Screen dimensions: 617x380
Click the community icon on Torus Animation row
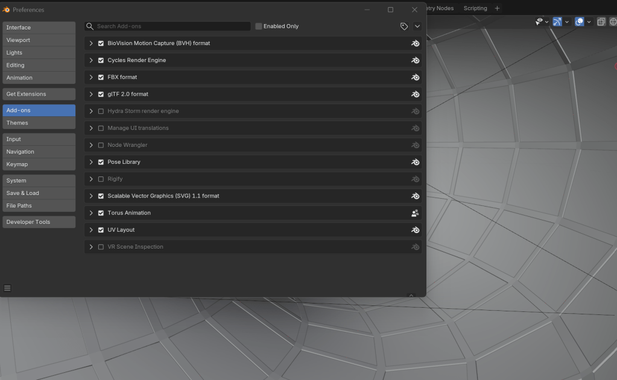[415, 213]
